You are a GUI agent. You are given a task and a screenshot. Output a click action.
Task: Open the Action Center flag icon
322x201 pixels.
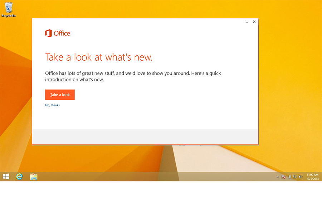point(284,177)
